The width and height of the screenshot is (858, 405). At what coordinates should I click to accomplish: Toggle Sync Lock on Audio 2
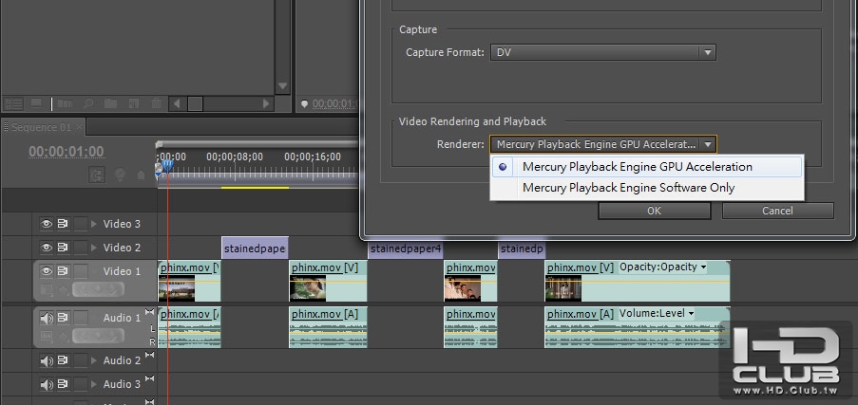(x=63, y=360)
